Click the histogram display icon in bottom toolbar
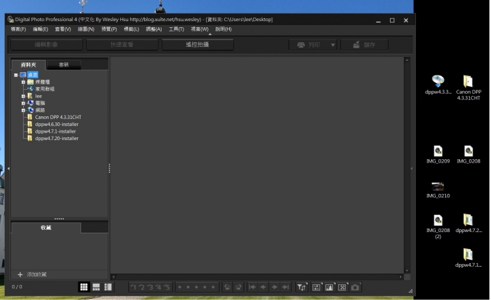Image resolution: width=491 pixels, height=300 pixels. click(329, 287)
